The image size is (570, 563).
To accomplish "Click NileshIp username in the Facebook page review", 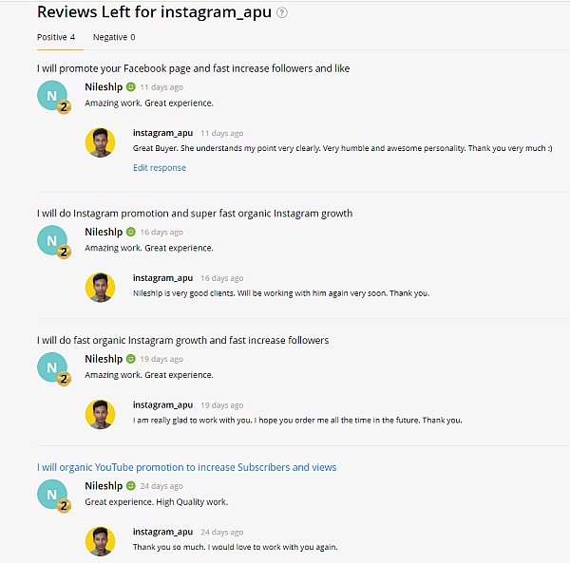I will click(104, 87).
